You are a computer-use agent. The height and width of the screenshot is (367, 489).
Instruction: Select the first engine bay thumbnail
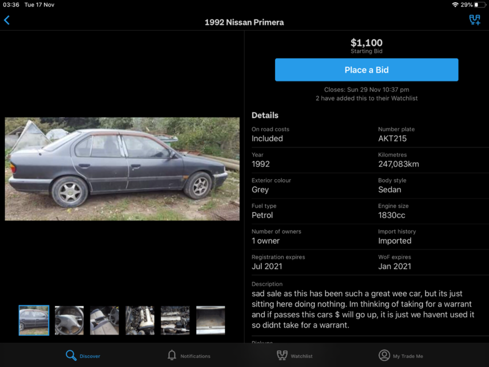[140, 321]
